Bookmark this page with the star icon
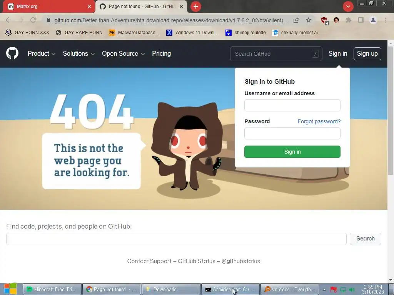Image resolution: width=394 pixels, height=295 pixels. (x=309, y=20)
